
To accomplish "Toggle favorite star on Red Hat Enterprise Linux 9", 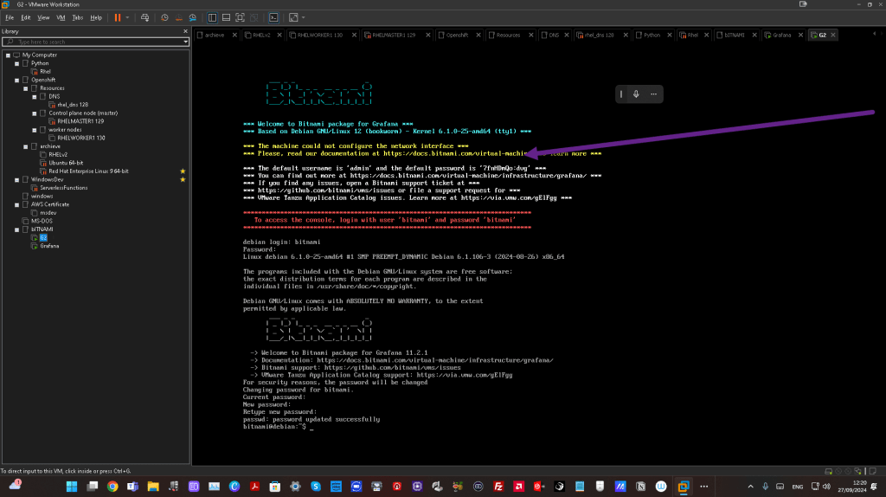I will click(x=183, y=171).
